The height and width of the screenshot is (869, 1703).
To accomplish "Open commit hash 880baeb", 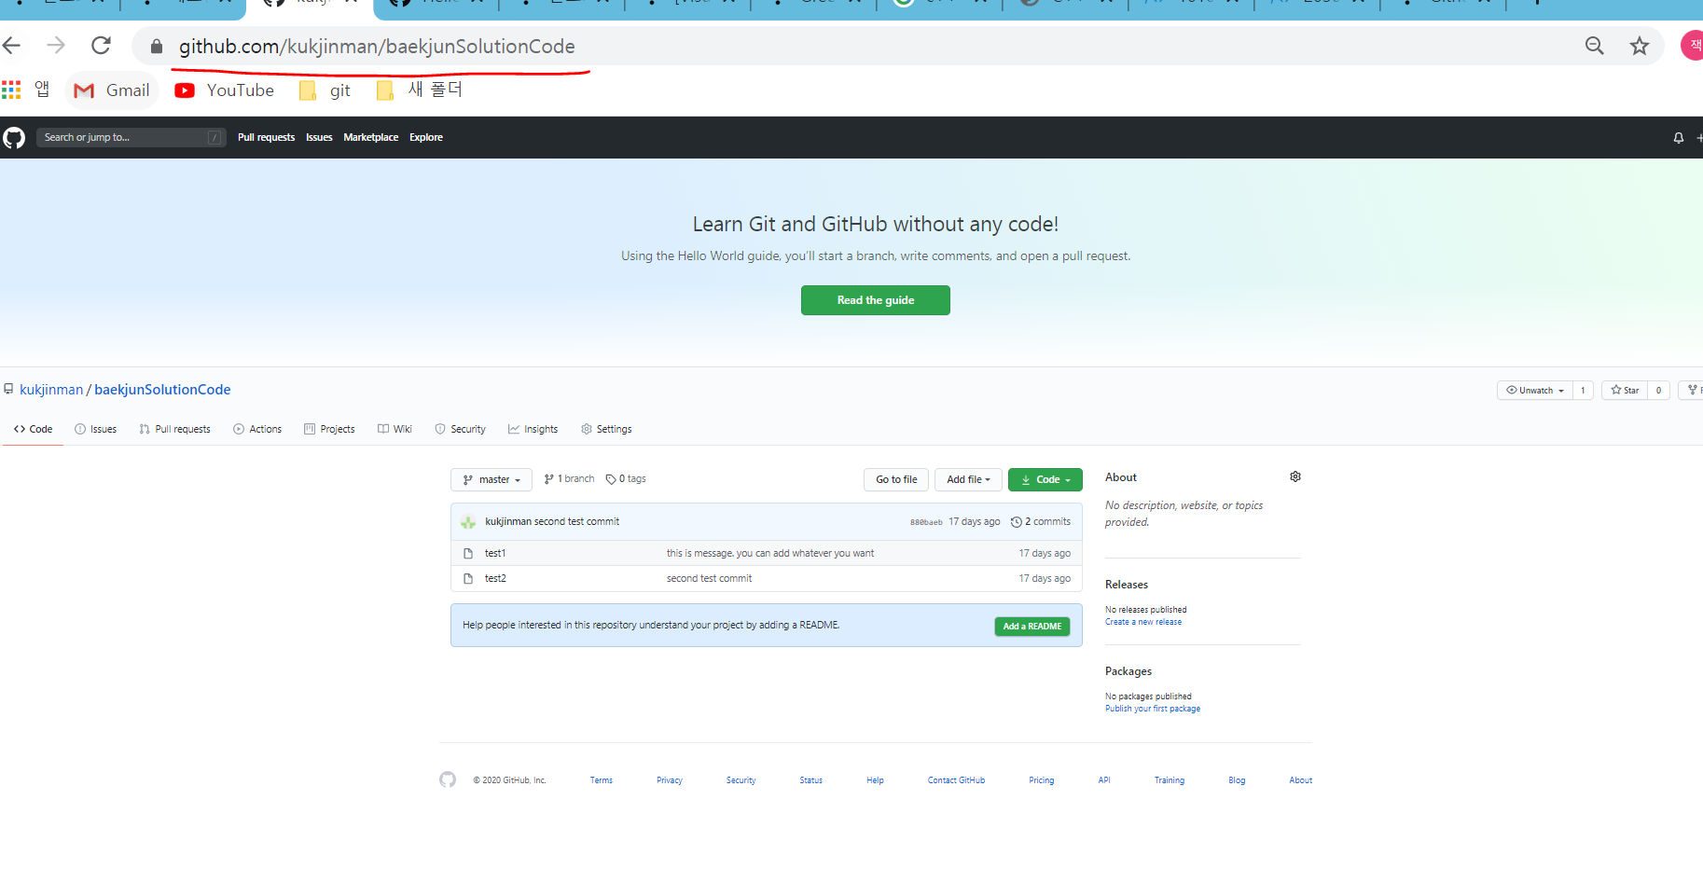I will [926, 522].
